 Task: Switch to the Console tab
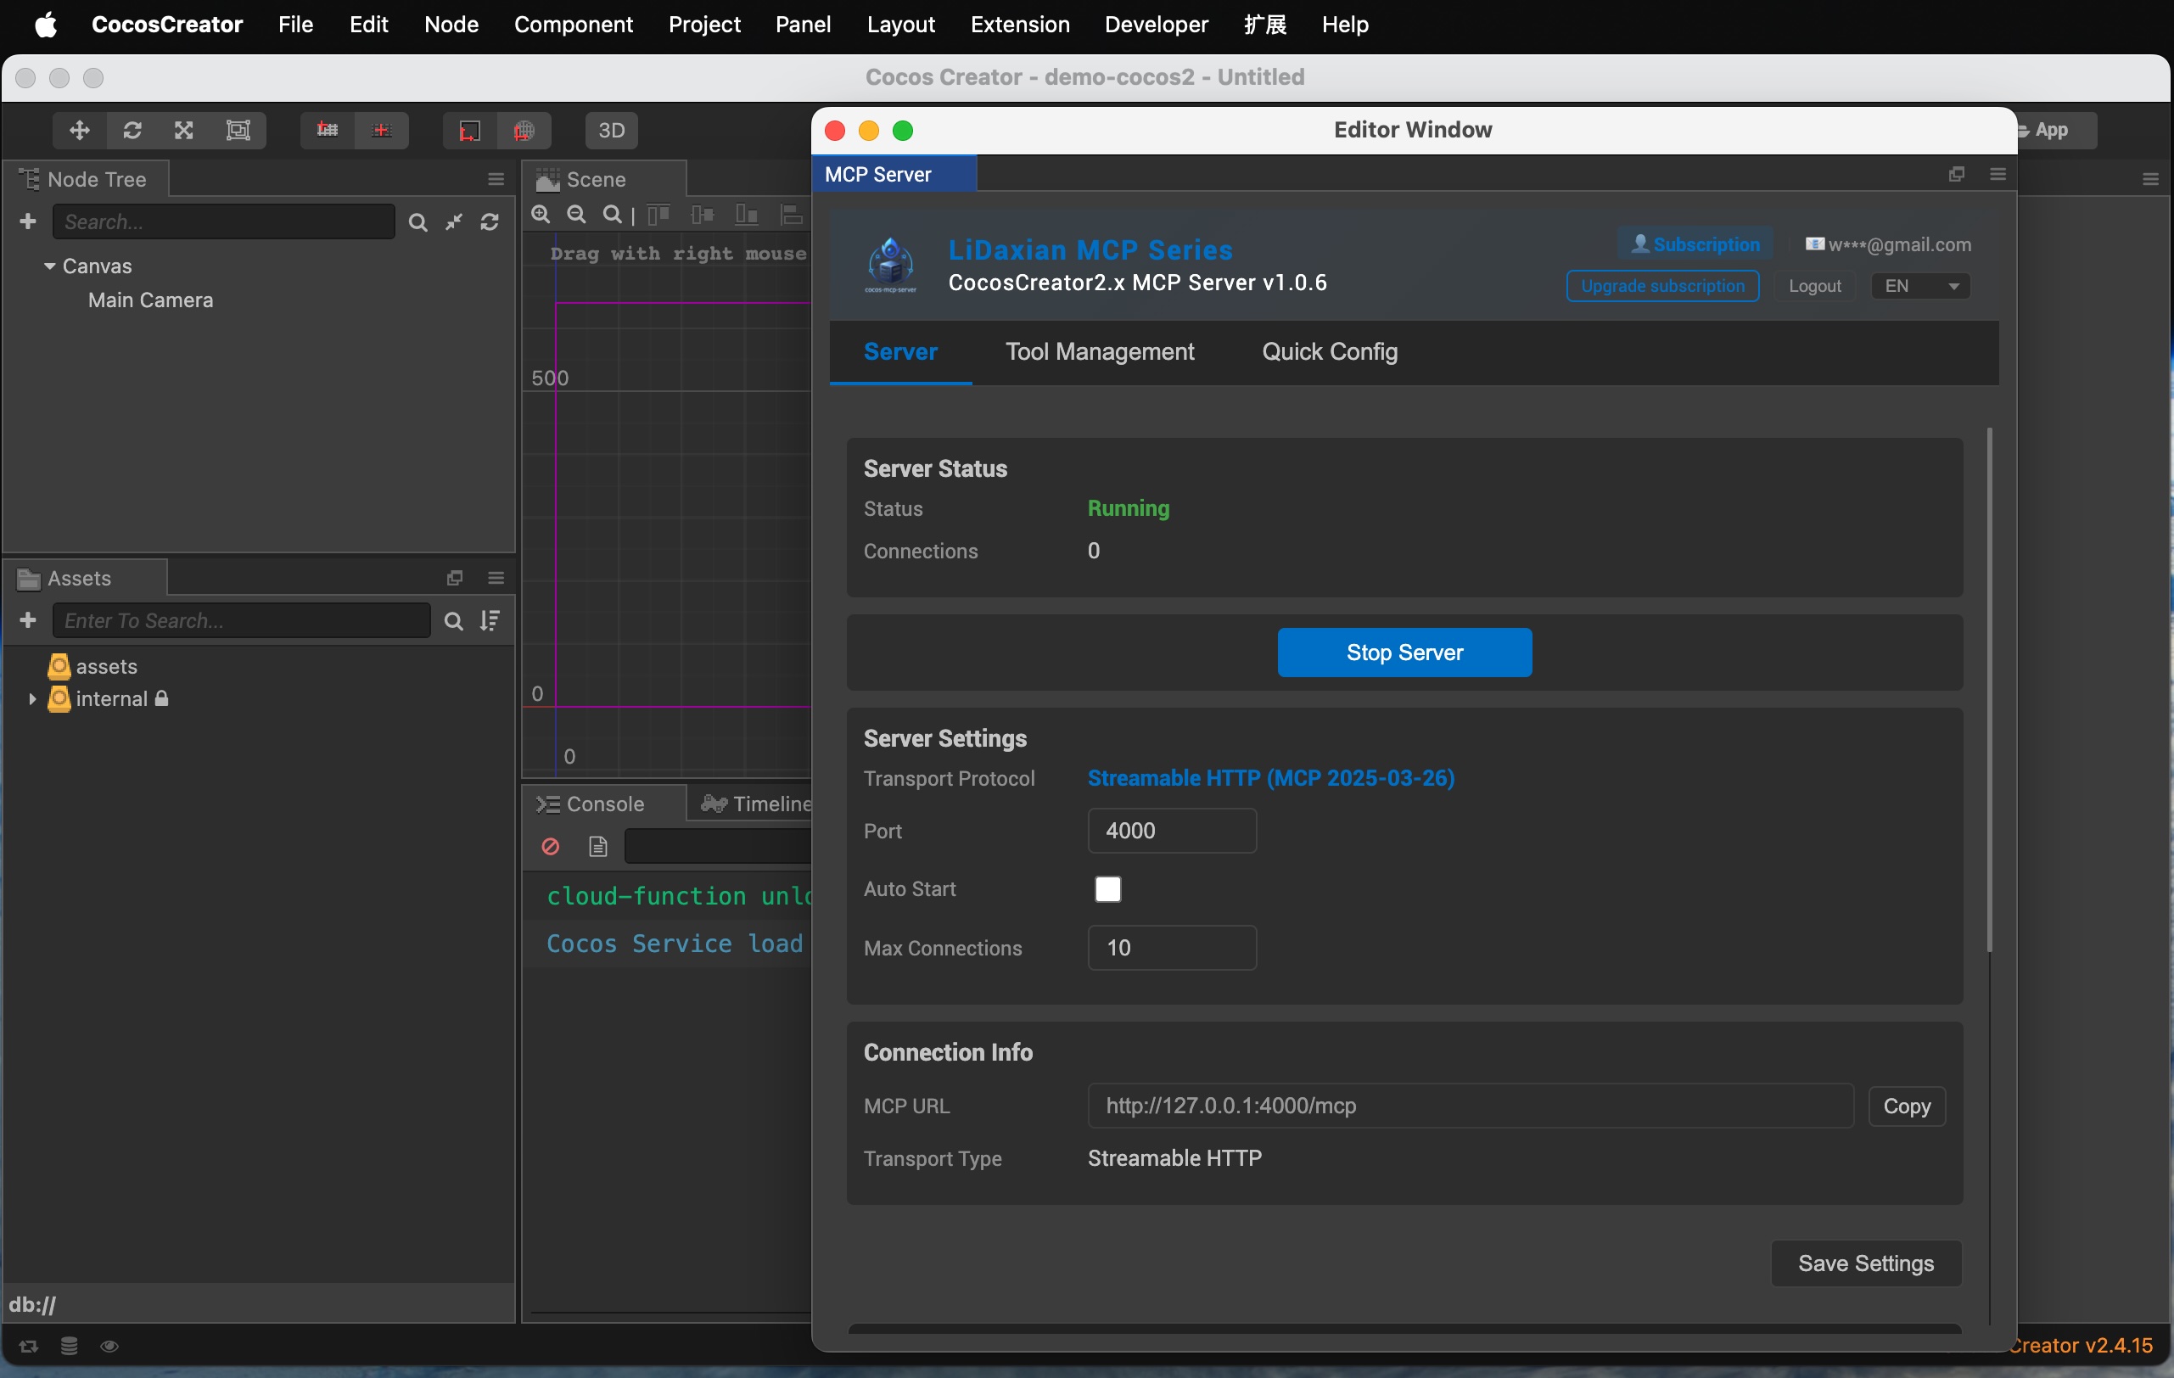coord(603,804)
